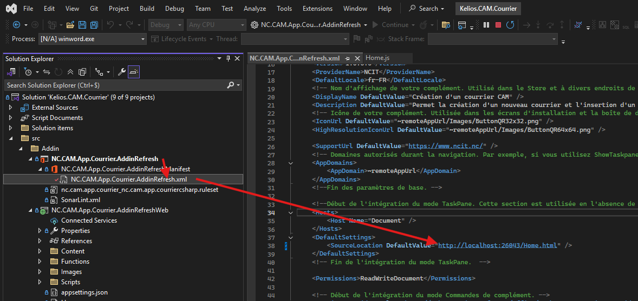
Task: Click Sync with Active Document icon
Action: 47,72
